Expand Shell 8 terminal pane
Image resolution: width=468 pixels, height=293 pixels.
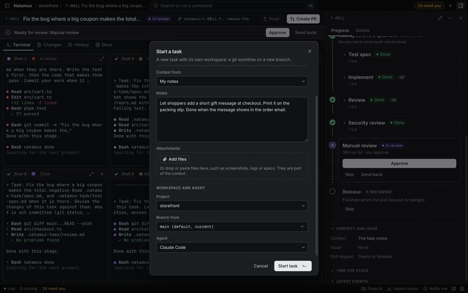click(x=92, y=174)
